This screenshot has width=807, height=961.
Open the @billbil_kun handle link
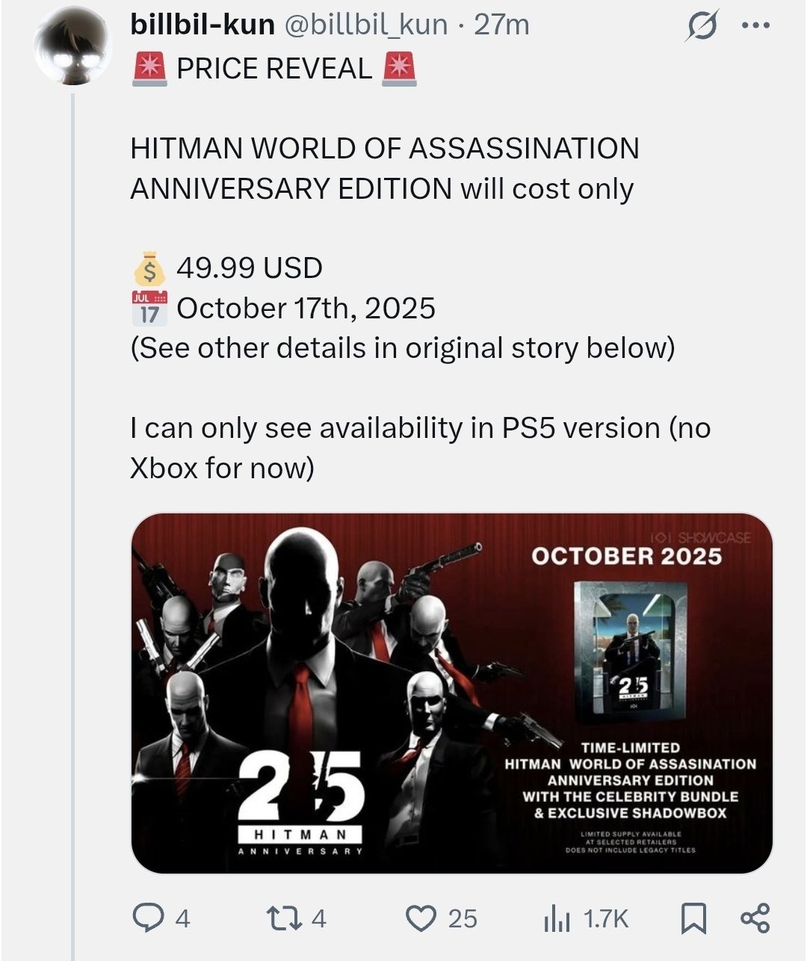pyautogui.click(x=364, y=25)
